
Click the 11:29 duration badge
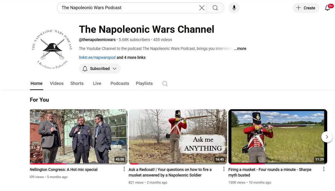tap(319, 159)
